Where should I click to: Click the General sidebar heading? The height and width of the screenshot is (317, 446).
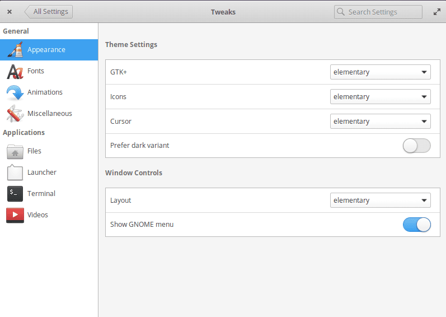pos(16,31)
